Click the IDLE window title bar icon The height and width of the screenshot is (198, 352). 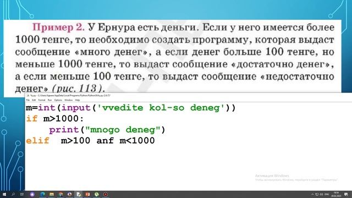(28, 96)
